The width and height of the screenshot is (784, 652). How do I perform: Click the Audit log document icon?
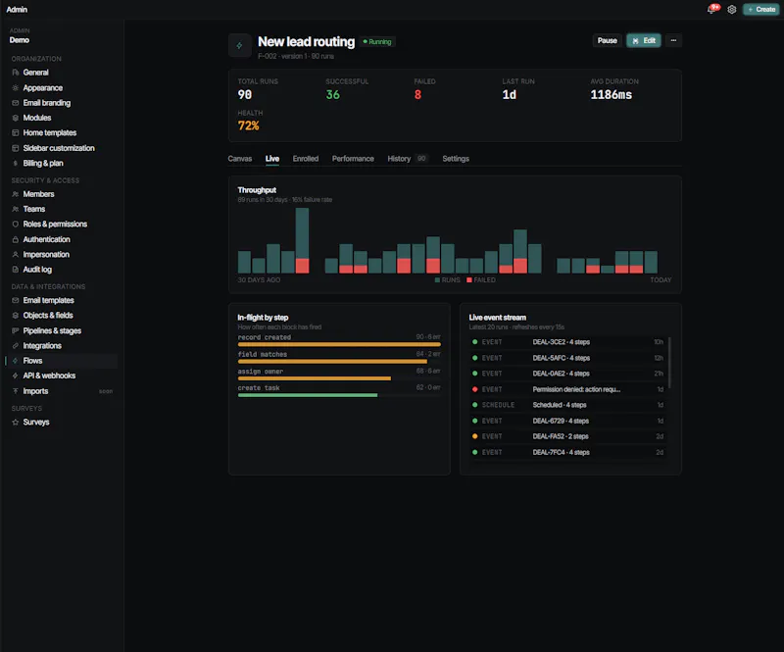(x=16, y=270)
